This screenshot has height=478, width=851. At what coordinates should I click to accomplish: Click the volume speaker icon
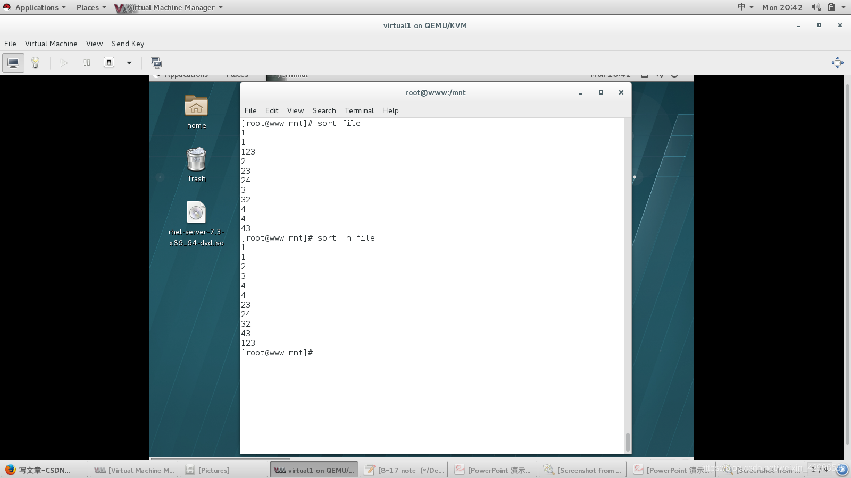point(816,7)
